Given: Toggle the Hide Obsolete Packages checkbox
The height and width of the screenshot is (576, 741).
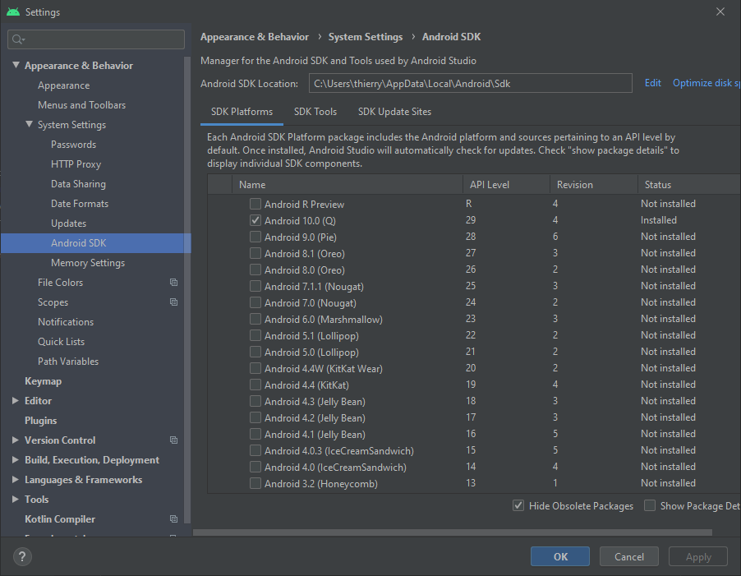Looking at the screenshot, I should point(518,506).
